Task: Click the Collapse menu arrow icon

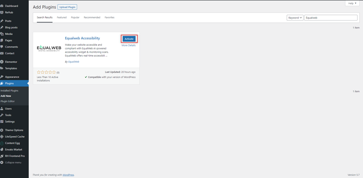Action: click(2, 163)
